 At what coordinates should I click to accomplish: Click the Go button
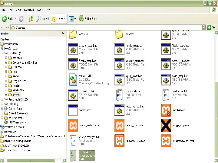click(211, 27)
